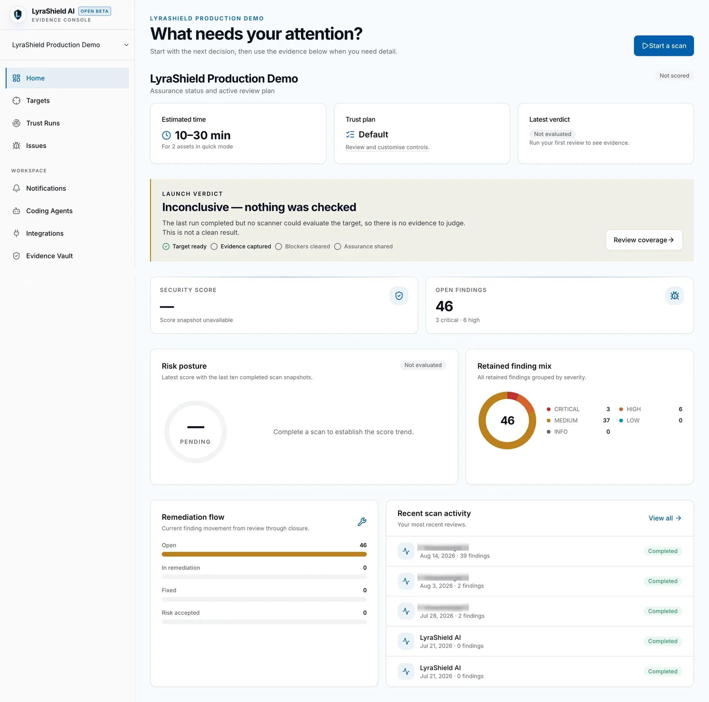709x702 pixels.
Task: Click the Critical red legend dot
Action: click(x=549, y=409)
